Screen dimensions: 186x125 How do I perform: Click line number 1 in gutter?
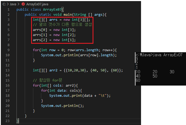point(9,10)
